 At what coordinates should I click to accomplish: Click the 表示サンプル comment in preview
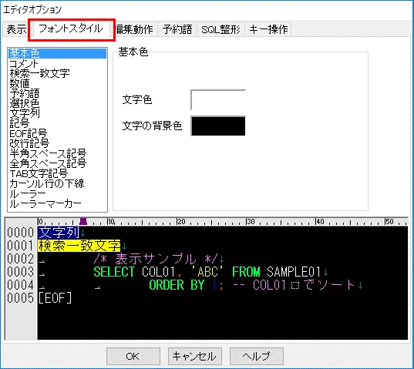click(x=156, y=259)
